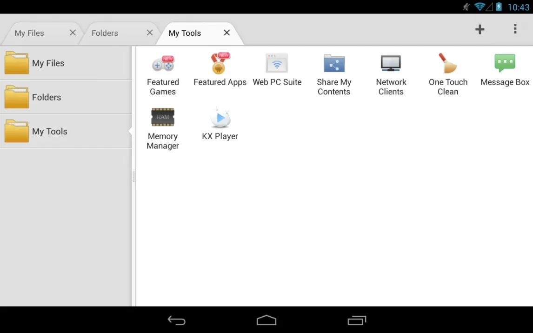Image resolution: width=533 pixels, height=333 pixels.
Task: Select My Files in the sidebar
Action: (x=65, y=63)
